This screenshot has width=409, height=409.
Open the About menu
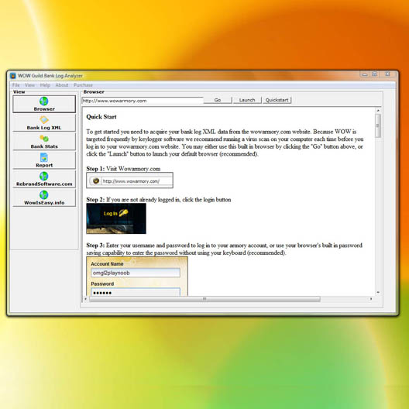61,85
